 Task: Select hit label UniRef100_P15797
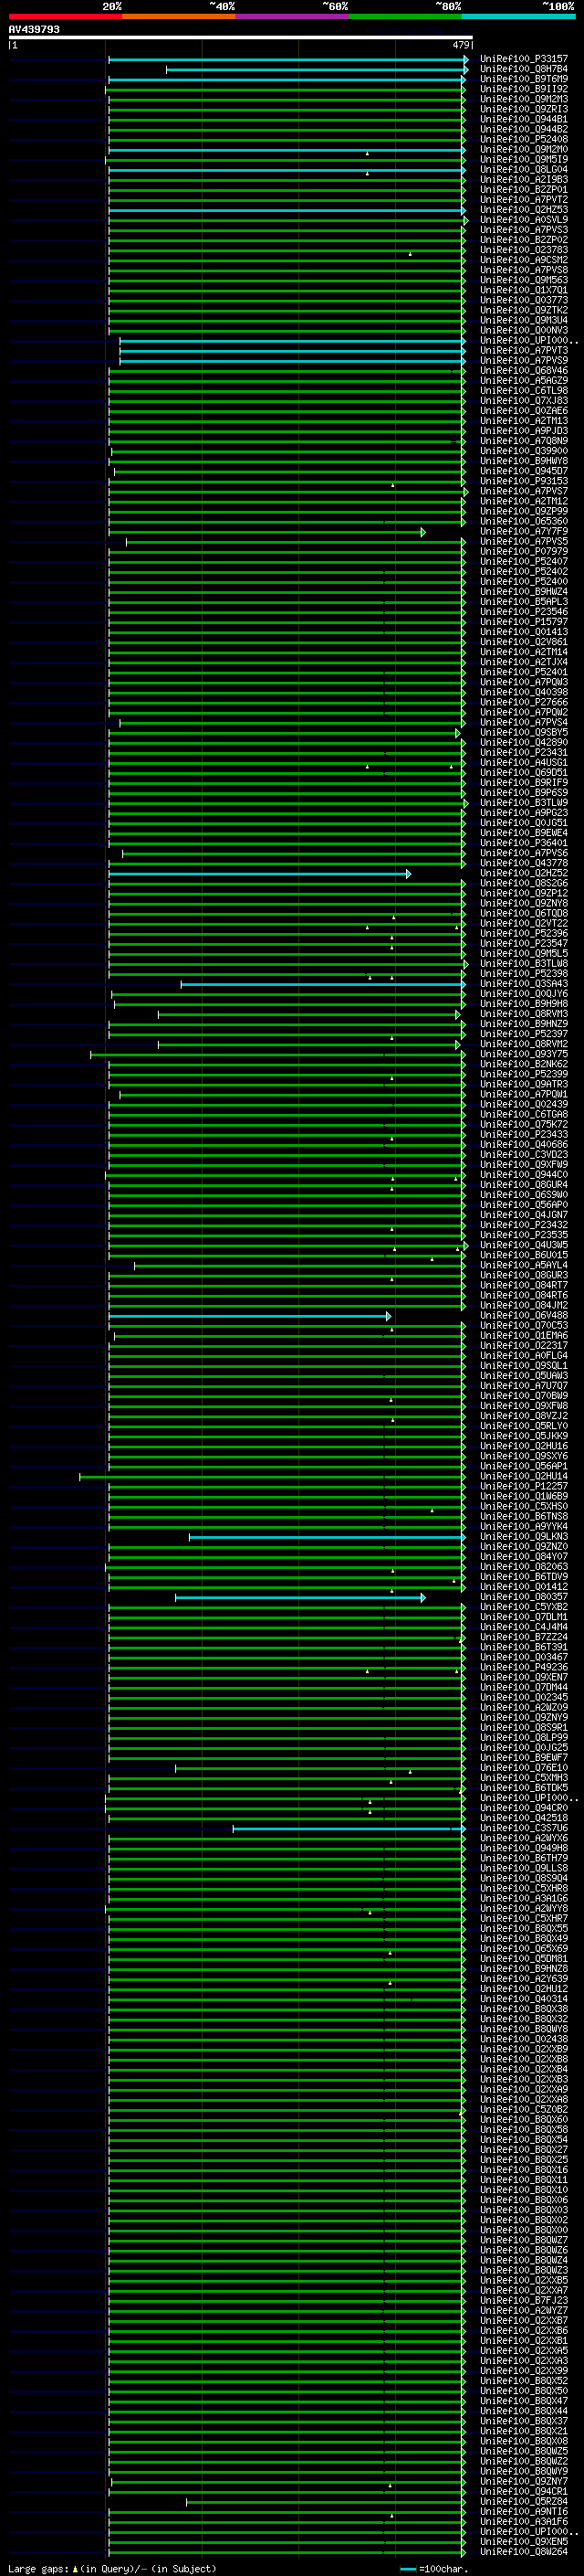click(x=523, y=622)
